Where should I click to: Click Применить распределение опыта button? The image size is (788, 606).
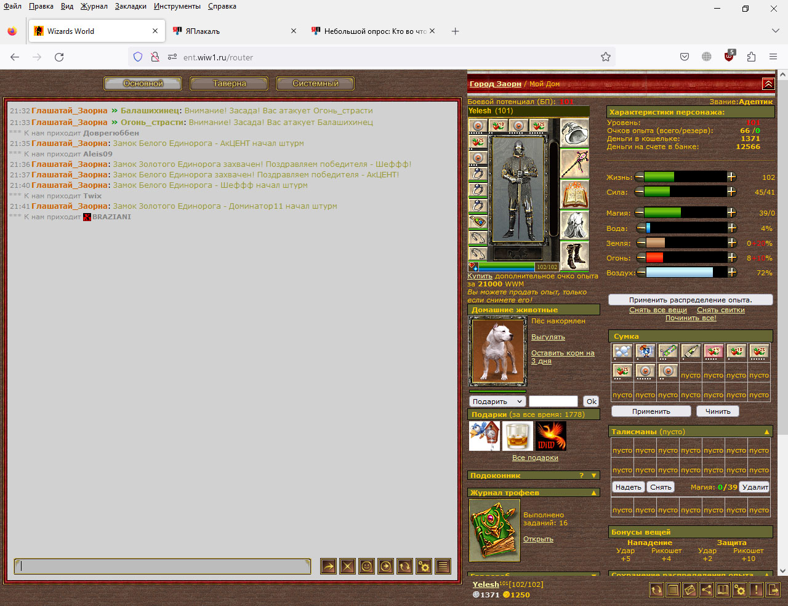[690, 300]
